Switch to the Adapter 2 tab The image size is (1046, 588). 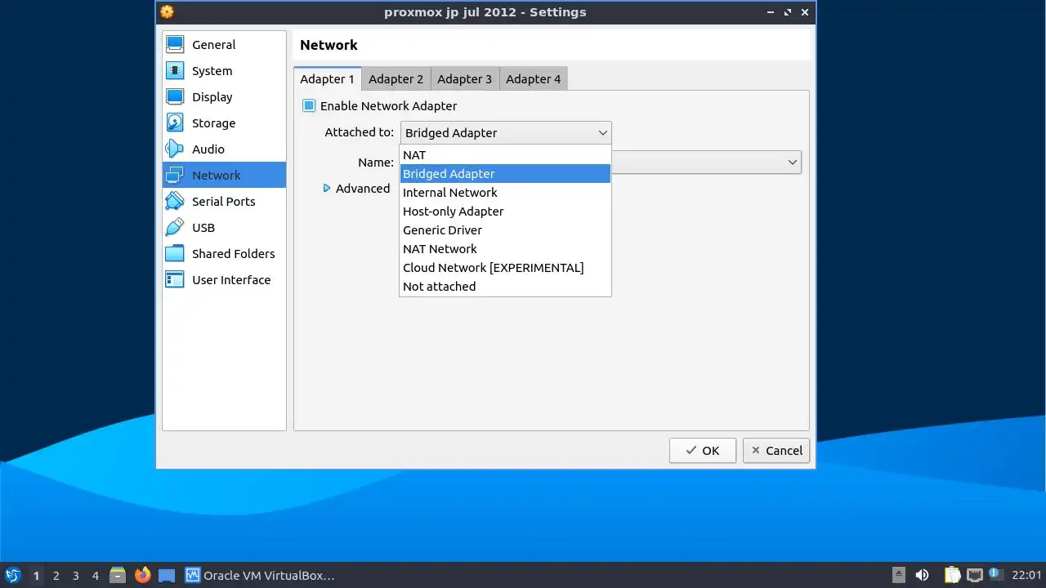[396, 78]
